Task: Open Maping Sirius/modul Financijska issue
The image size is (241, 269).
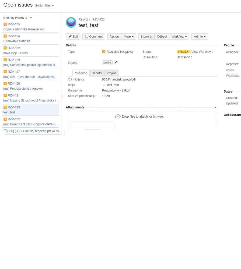Action: 31,100
